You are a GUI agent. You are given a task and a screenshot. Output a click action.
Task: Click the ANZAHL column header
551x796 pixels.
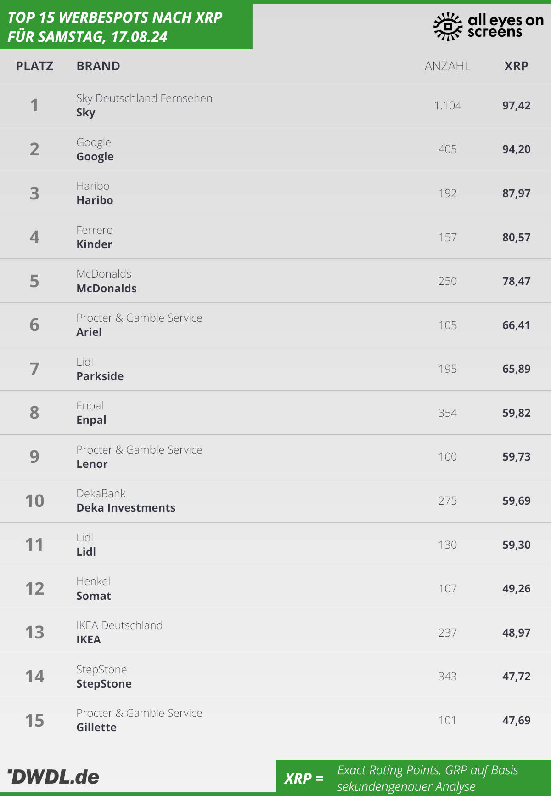click(448, 66)
